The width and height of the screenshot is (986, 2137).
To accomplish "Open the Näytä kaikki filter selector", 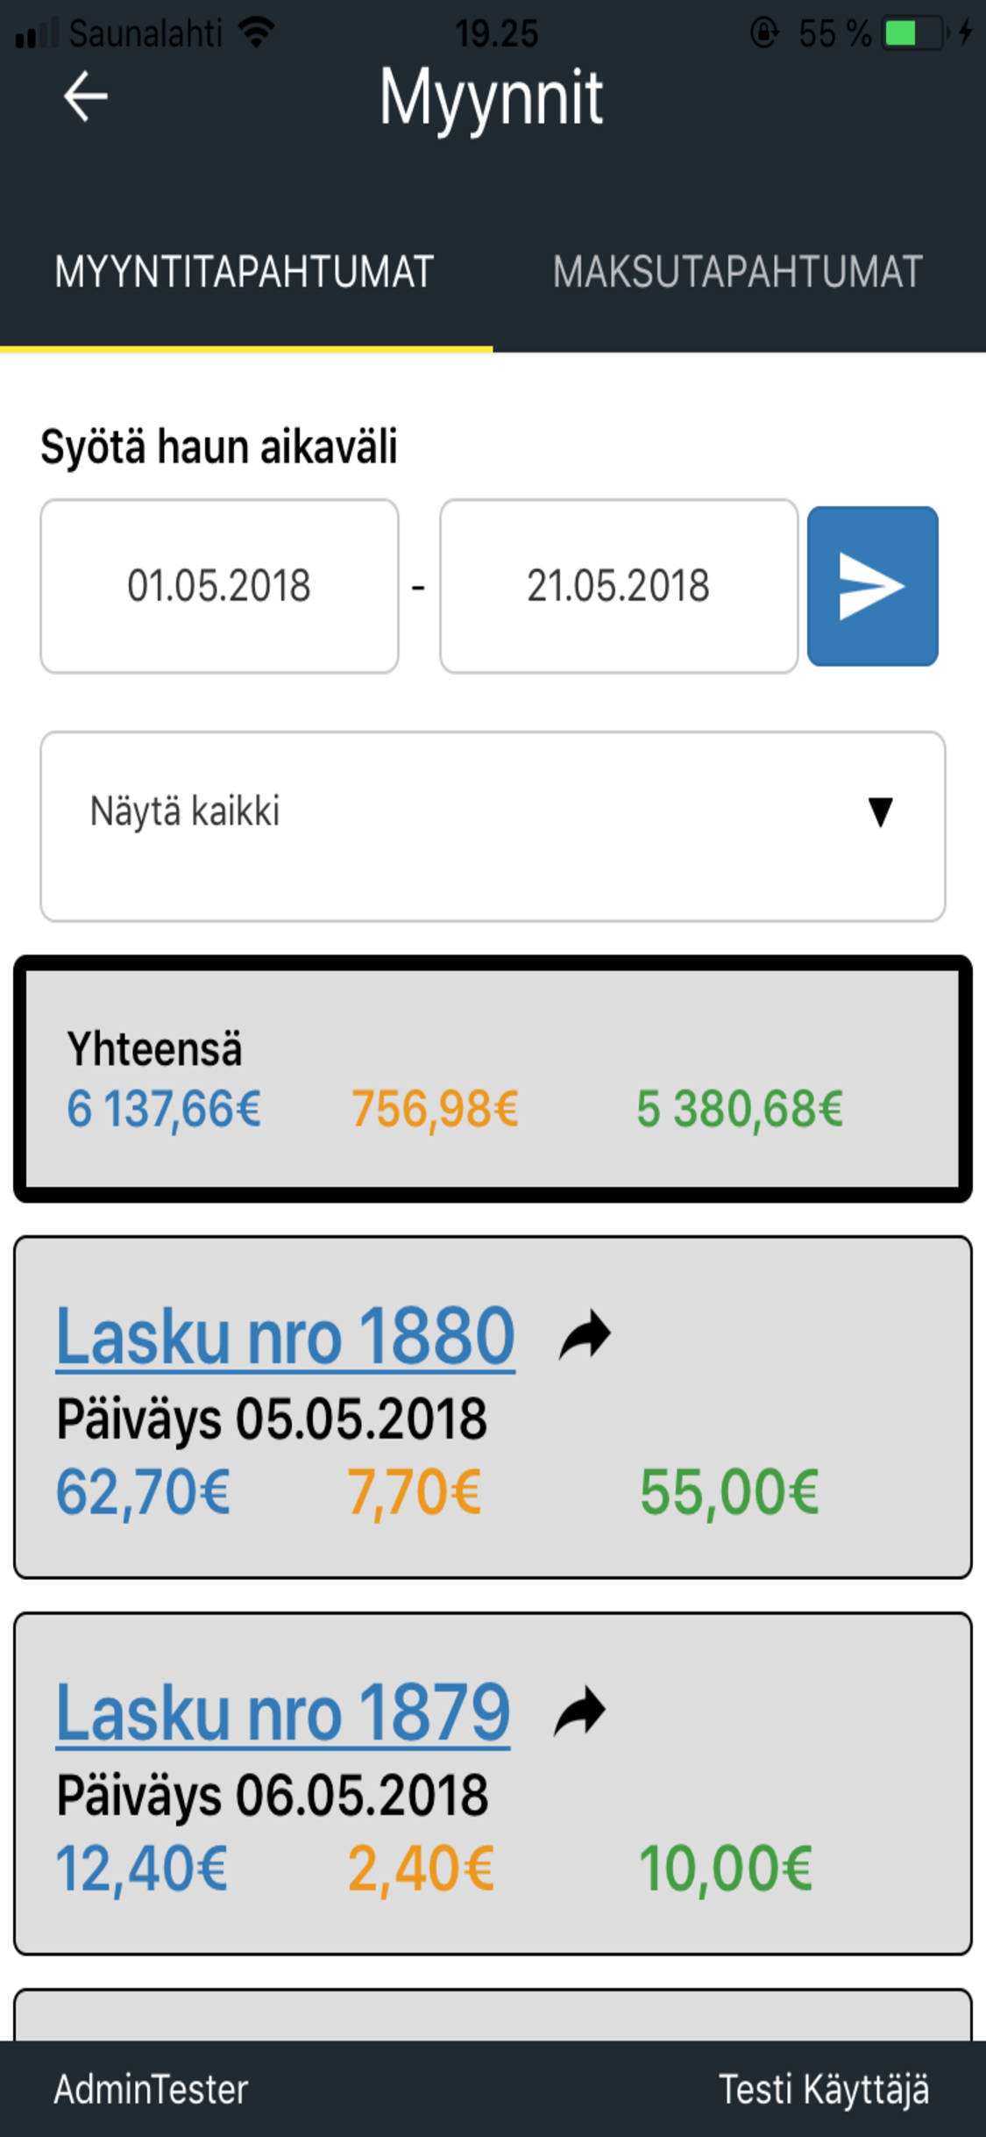I will tap(493, 826).
